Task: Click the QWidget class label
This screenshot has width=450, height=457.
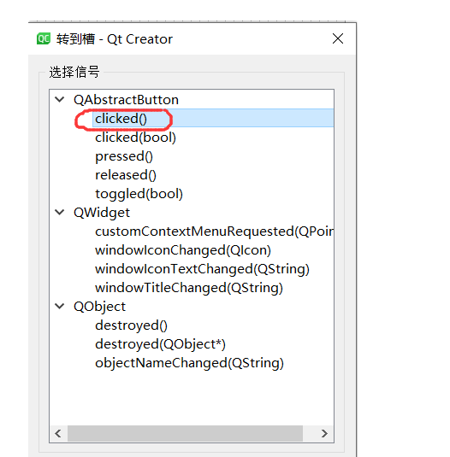Action: 102,213
